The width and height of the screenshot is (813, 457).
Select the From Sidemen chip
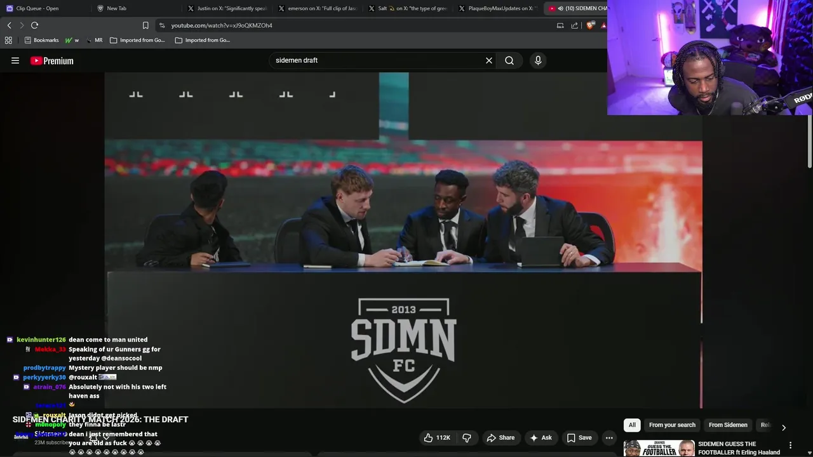[728, 425]
